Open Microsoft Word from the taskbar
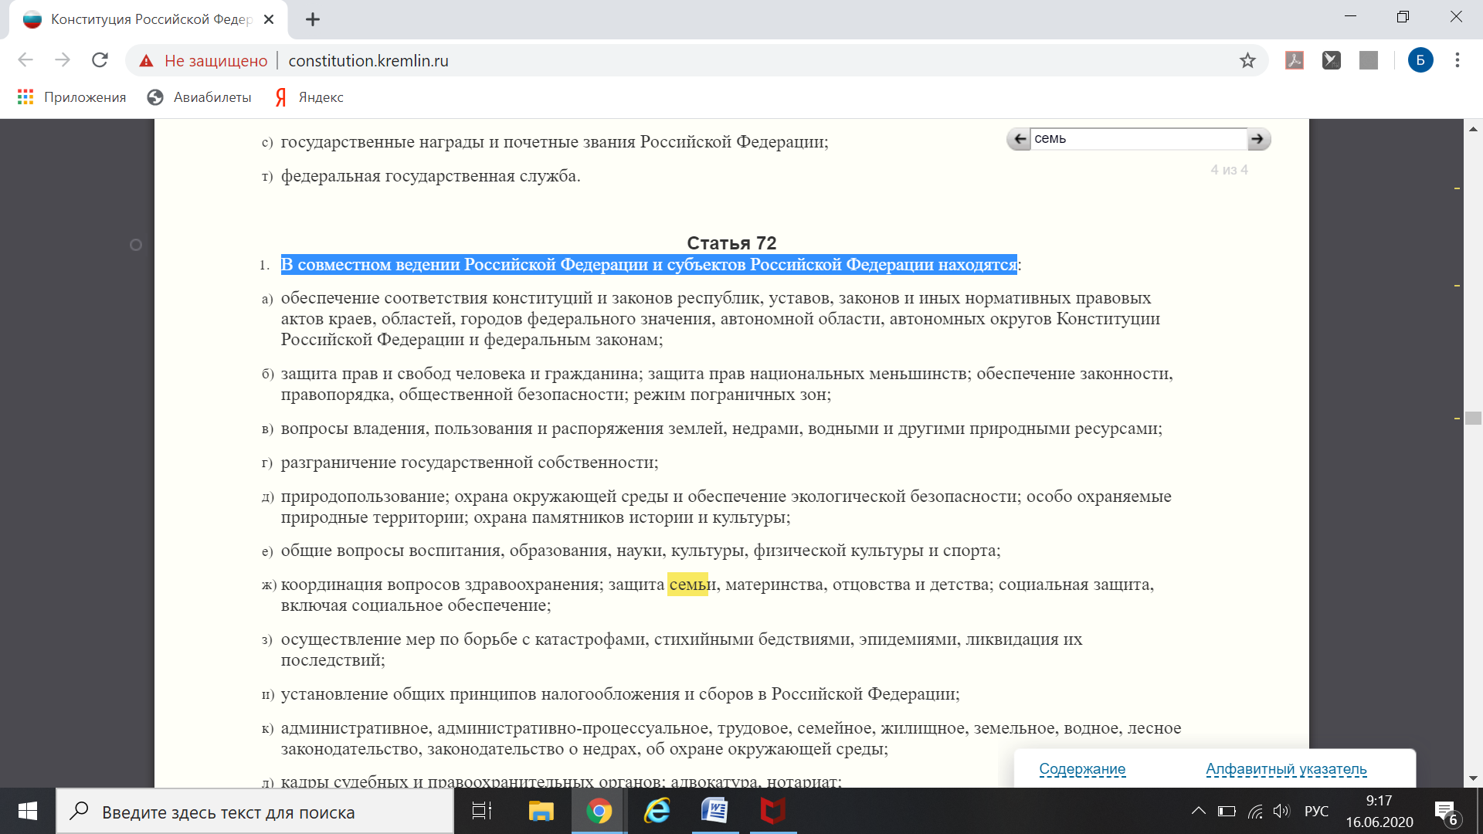The height and width of the screenshot is (834, 1483). point(714,811)
